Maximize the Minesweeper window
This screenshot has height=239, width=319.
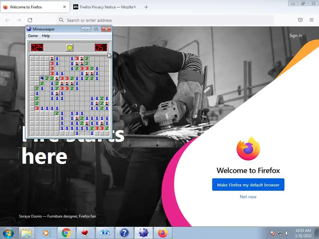click(x=96, y=29)
